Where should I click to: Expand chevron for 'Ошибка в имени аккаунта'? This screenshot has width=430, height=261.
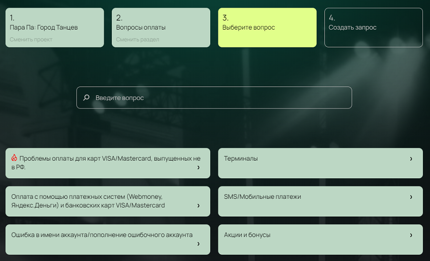click(198, 244)
